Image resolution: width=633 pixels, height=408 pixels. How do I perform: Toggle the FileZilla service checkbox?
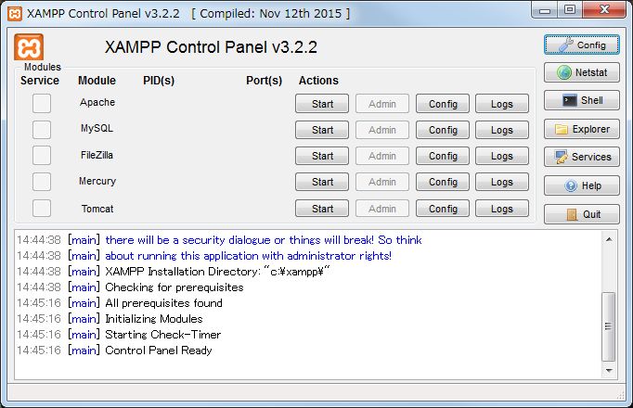pyautogui.click(x=42, y=156)
